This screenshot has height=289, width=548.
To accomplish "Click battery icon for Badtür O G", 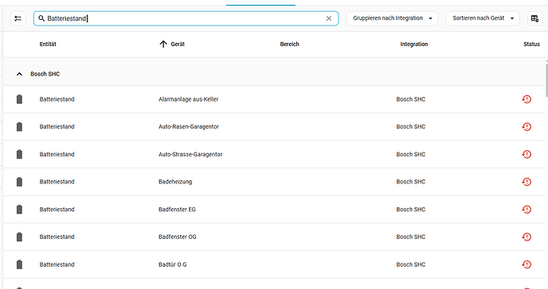I will (19, 264).
